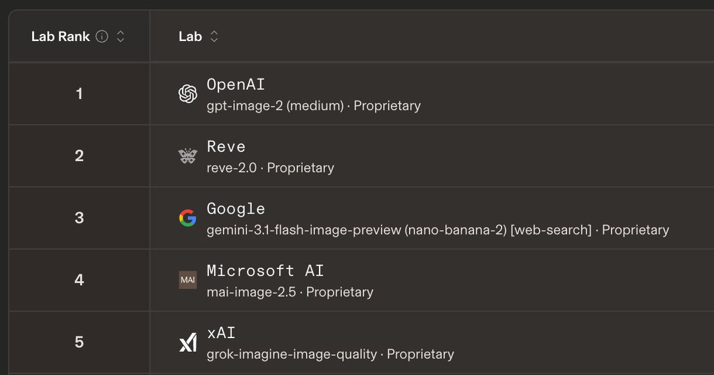Image resolution: width=714 pixels, height=375 pixels.
Task: Open the Microsoft AI lab name
Action: 265,271
